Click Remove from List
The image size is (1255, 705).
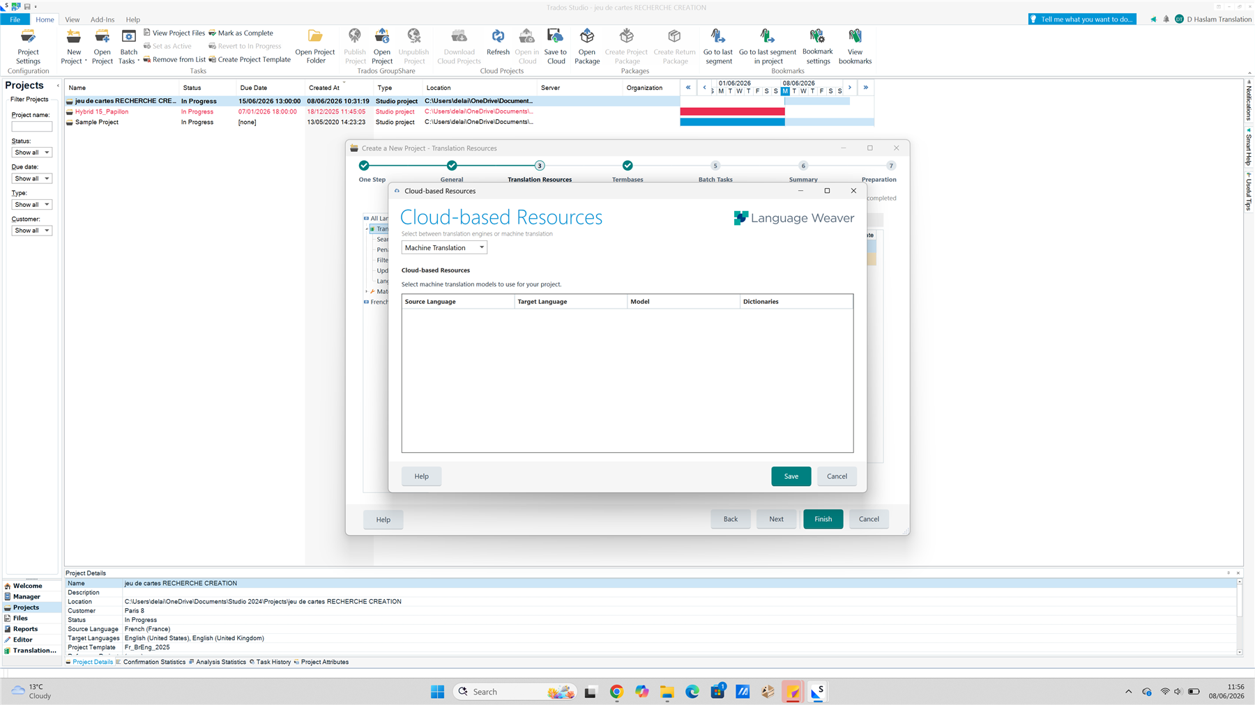(x=174, y=59)
